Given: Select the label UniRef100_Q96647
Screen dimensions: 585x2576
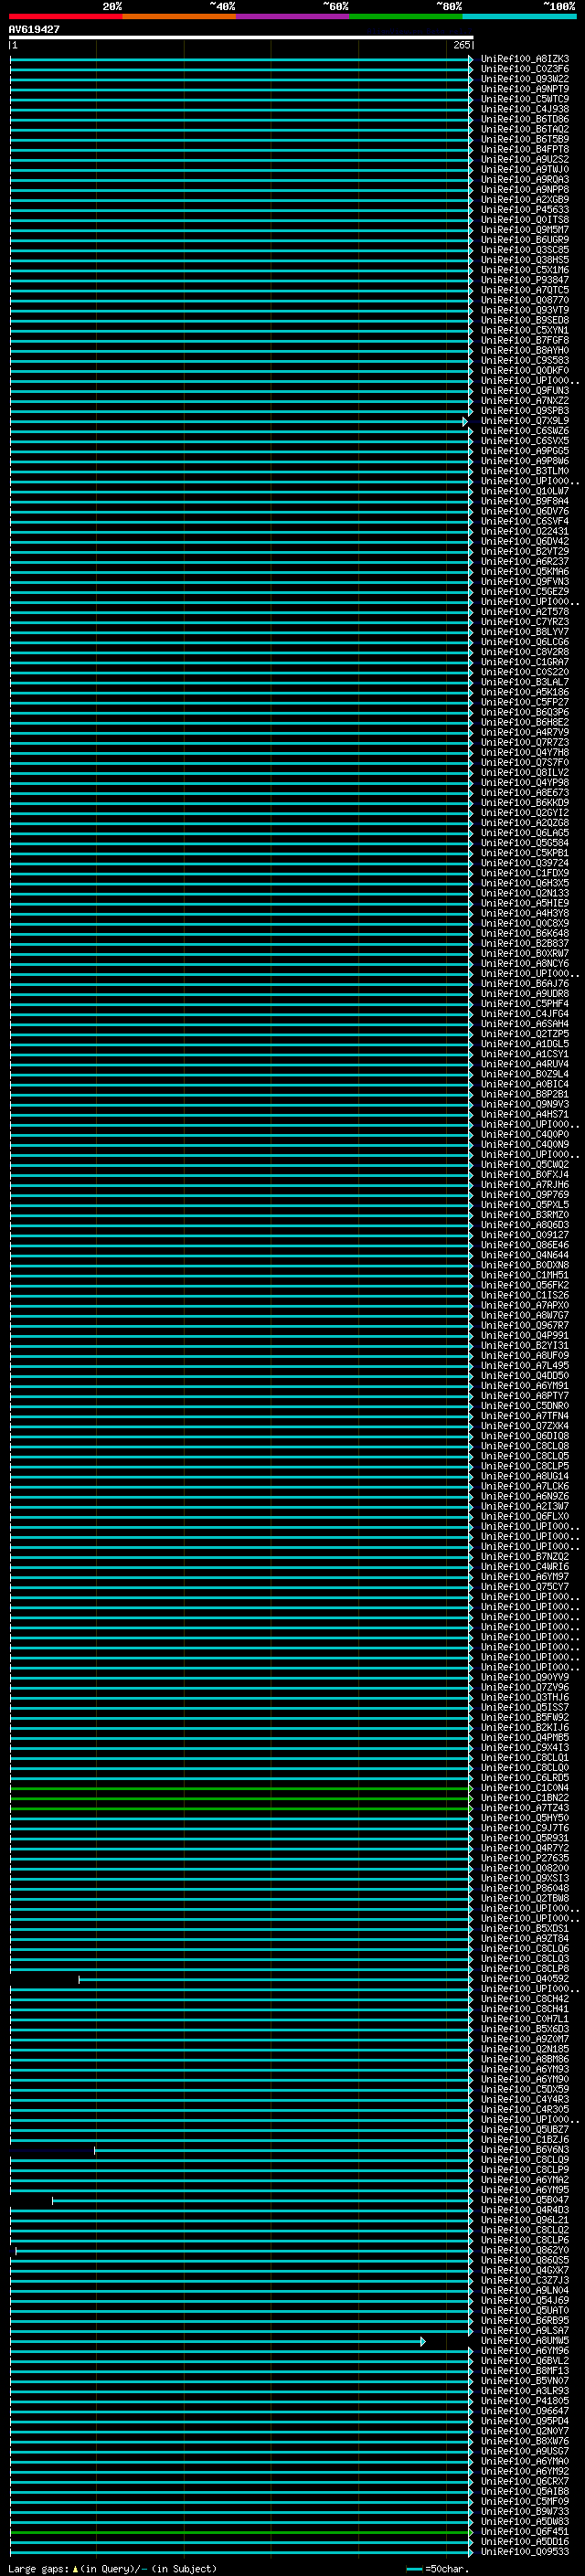Looking at the screenshot, I should click(525, 2411).
